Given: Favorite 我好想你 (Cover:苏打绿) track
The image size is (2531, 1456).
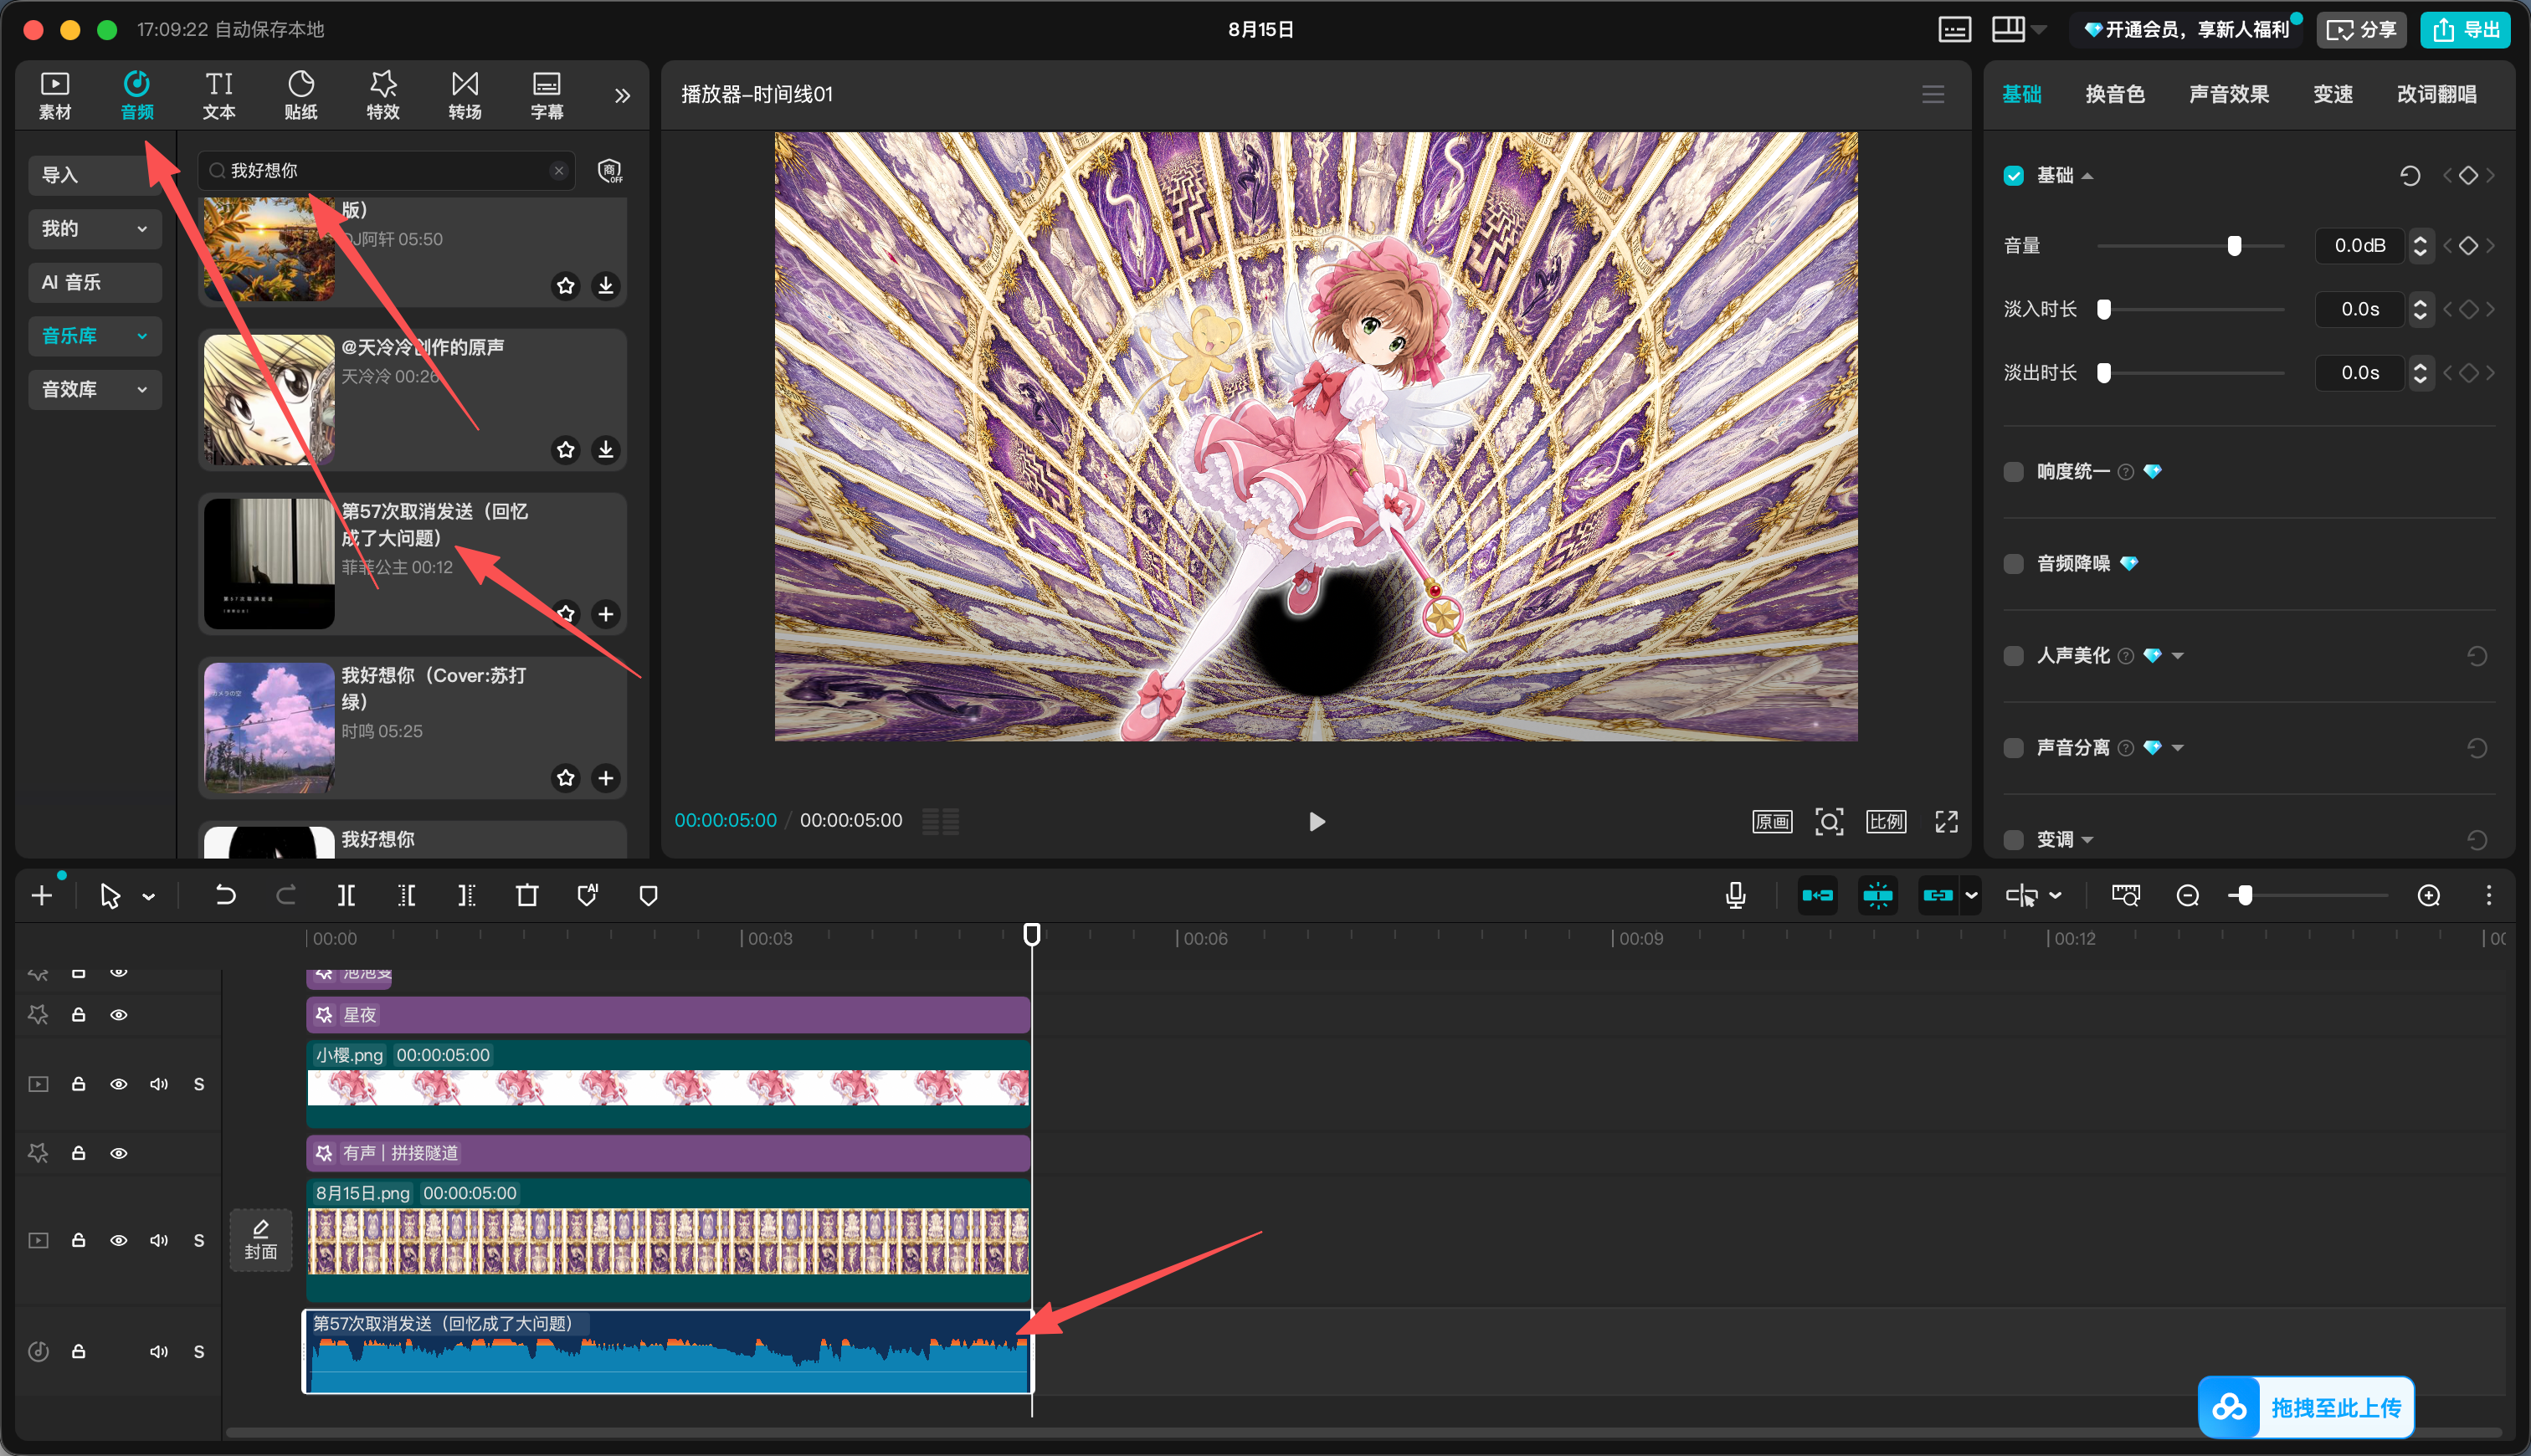Looking at the screenshot, I should click(566, 778).
